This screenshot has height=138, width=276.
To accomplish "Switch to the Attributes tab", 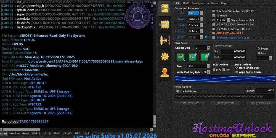I will coord(213,3).
